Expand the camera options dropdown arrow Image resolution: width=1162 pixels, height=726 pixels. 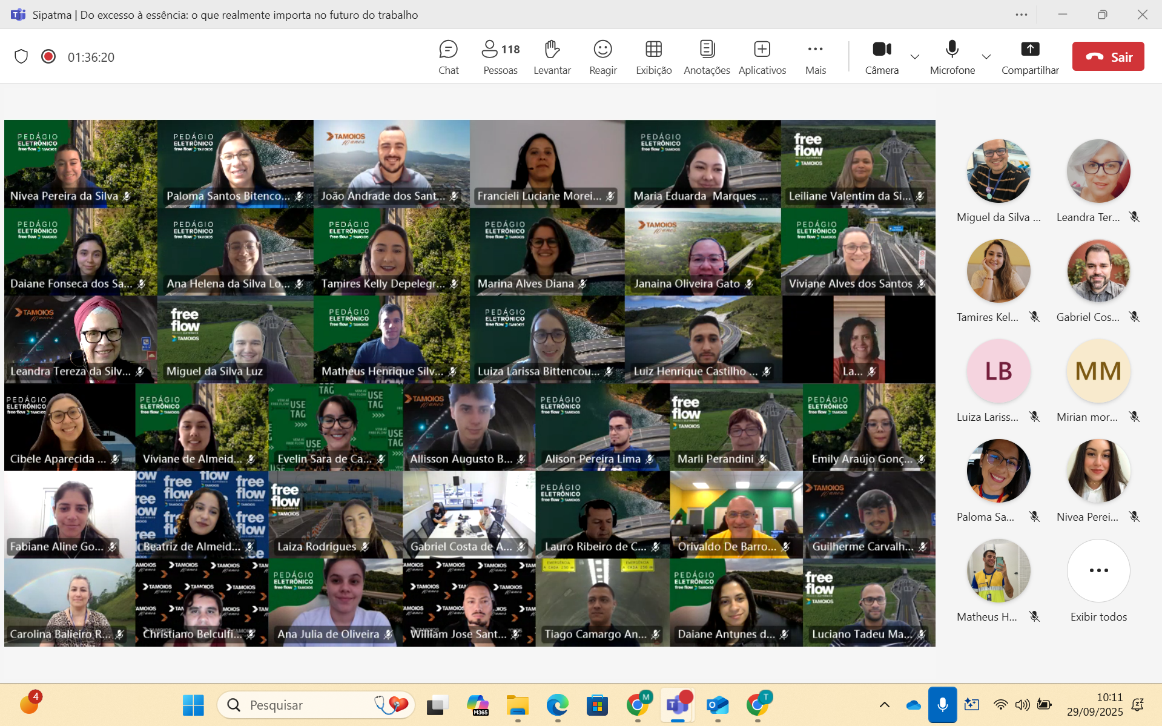click(x=915, y=57)
